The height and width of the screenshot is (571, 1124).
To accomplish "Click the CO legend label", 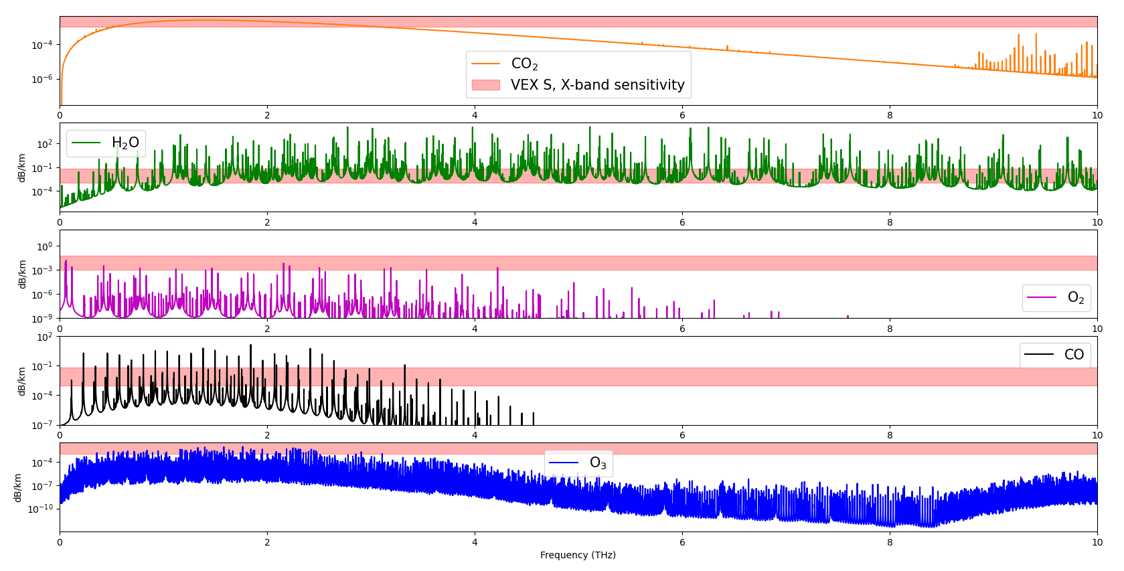I will (1074, 355).
